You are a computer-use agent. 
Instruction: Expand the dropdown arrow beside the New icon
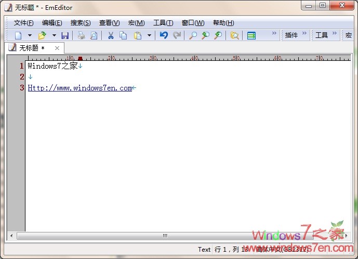[30, 35]
